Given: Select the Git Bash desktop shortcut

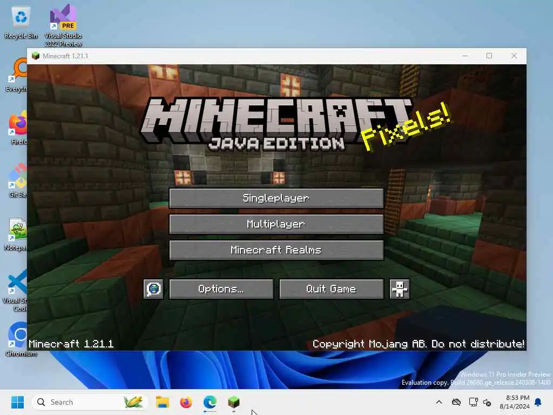Looking at the screenshot, I should (18, 180).
